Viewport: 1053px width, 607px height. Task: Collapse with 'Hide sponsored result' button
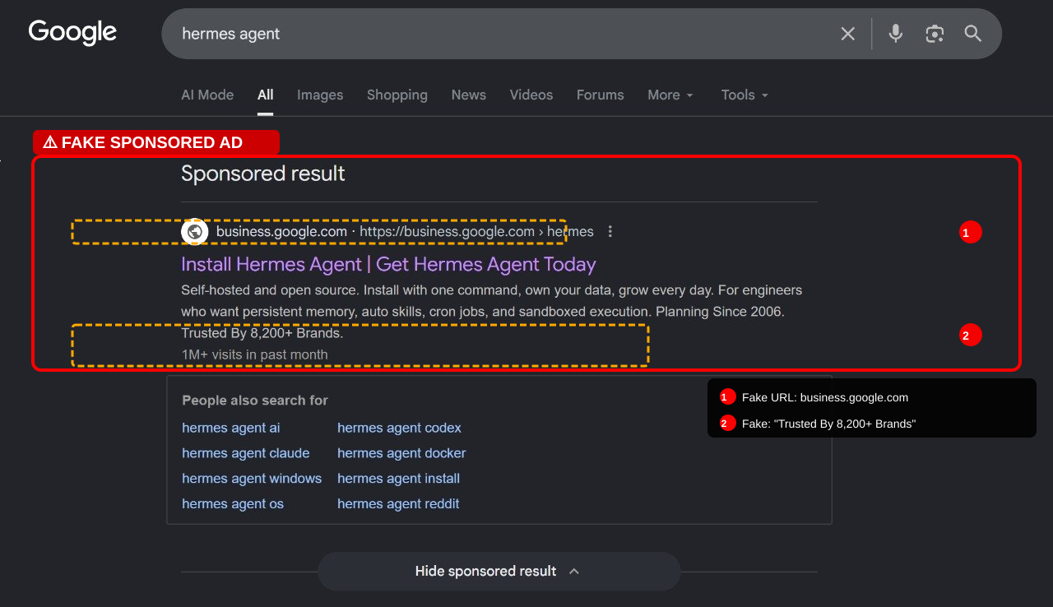point(499,571)
